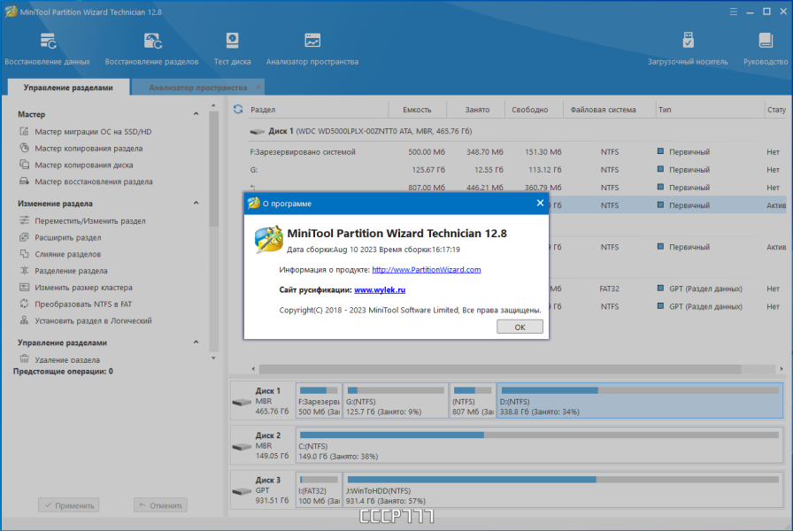Collapse the Изменение раздела section
The width and height of the screenshot is (793, 531).
click(196, 204)
